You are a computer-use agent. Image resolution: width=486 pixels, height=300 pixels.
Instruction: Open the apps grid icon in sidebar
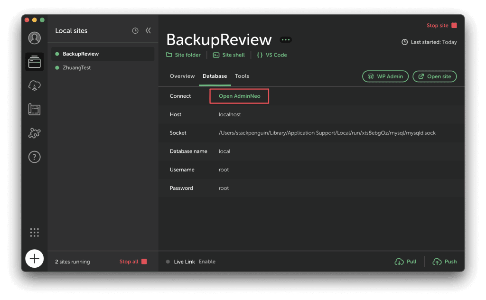coord(34,232)
